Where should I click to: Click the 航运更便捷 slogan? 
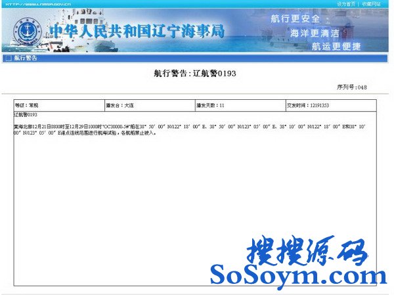click(336, 46)
